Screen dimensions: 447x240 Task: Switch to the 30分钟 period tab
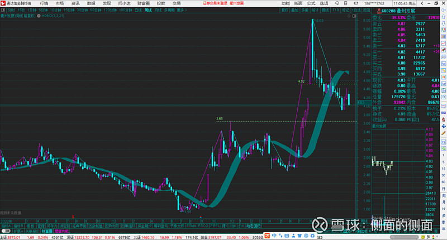tap(82, 10)
